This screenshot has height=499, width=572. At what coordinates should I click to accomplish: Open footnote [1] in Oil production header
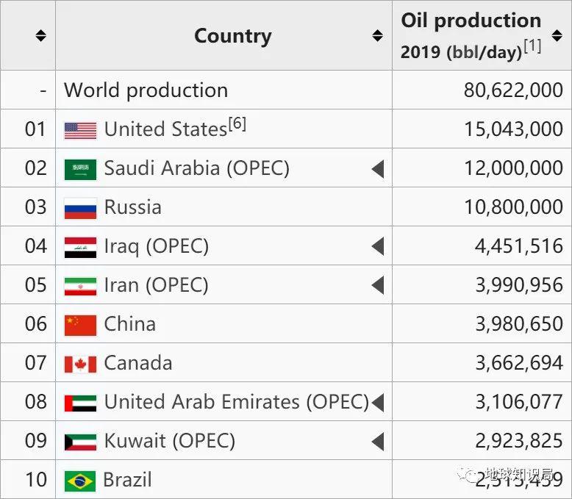click(532, 46)
